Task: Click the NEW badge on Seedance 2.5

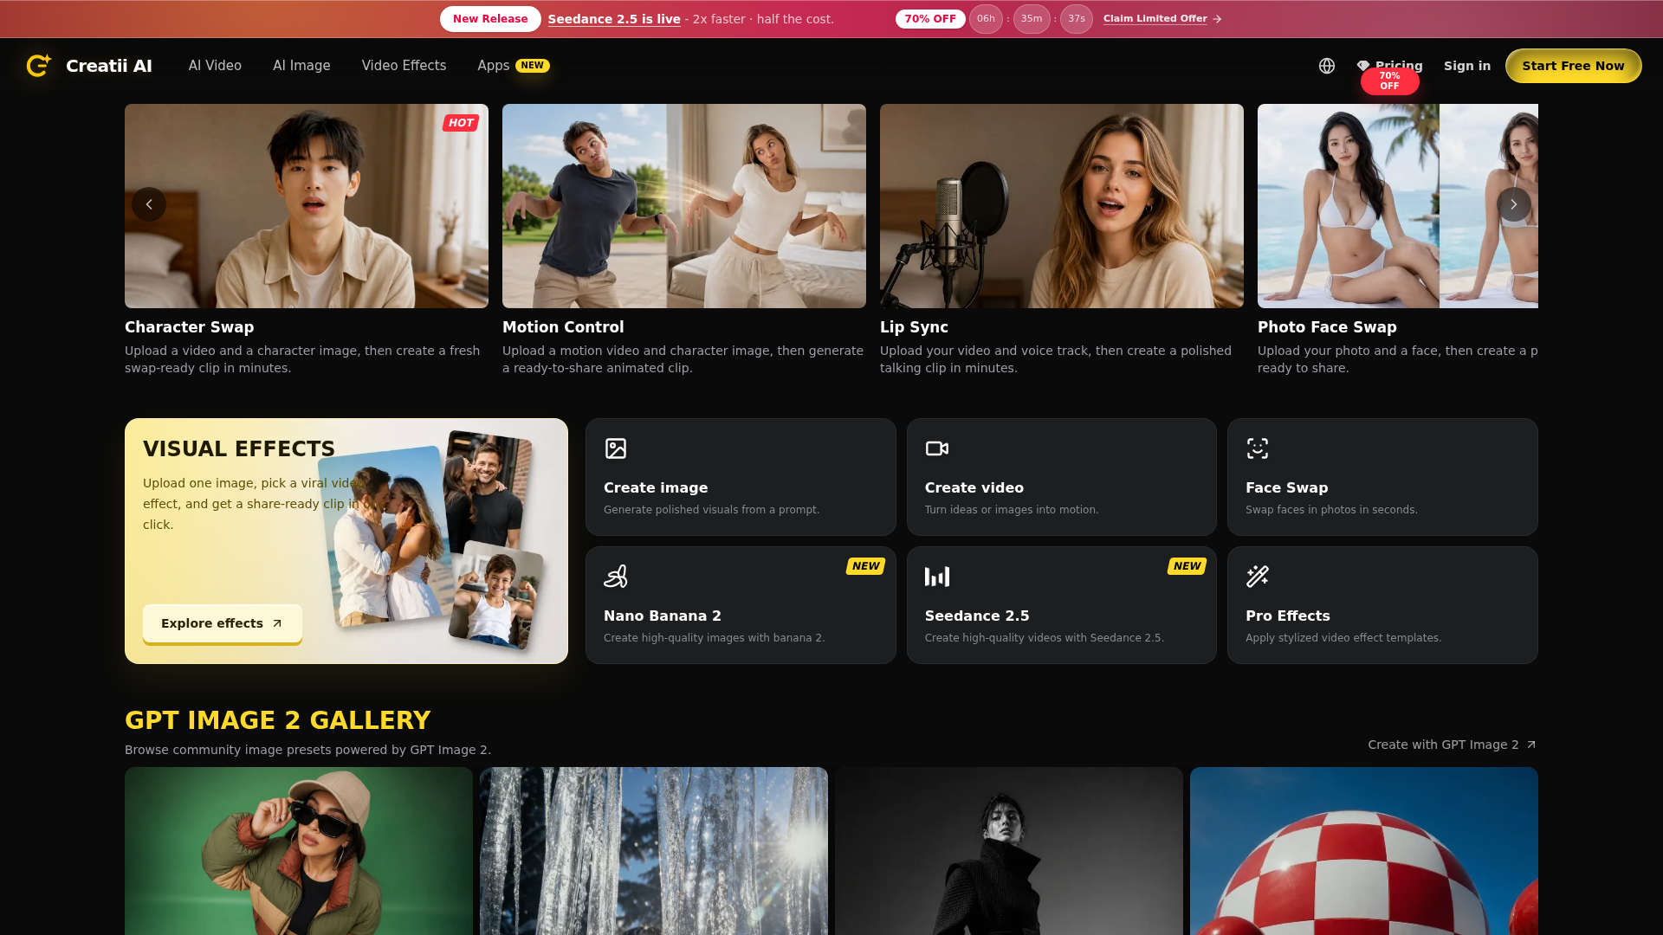Action: 1187,566
